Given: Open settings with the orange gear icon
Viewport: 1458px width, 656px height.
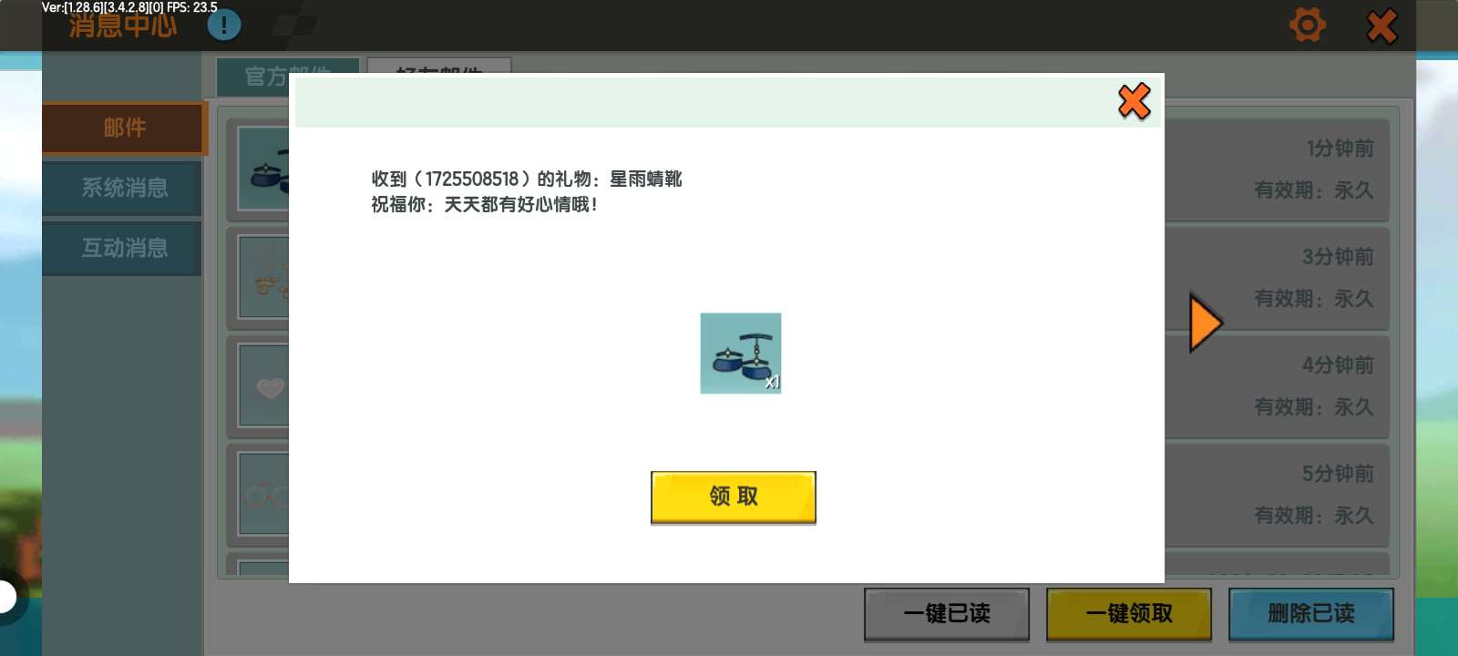Looking at the screenshot, I should [x=1308, y=25].
